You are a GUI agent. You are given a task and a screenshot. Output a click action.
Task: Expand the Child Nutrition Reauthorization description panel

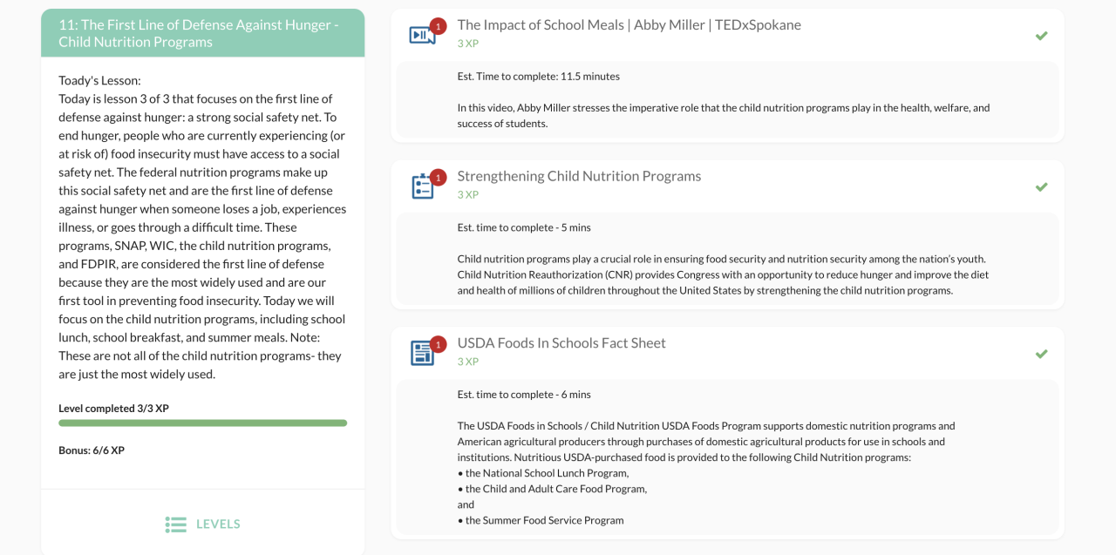727,259
